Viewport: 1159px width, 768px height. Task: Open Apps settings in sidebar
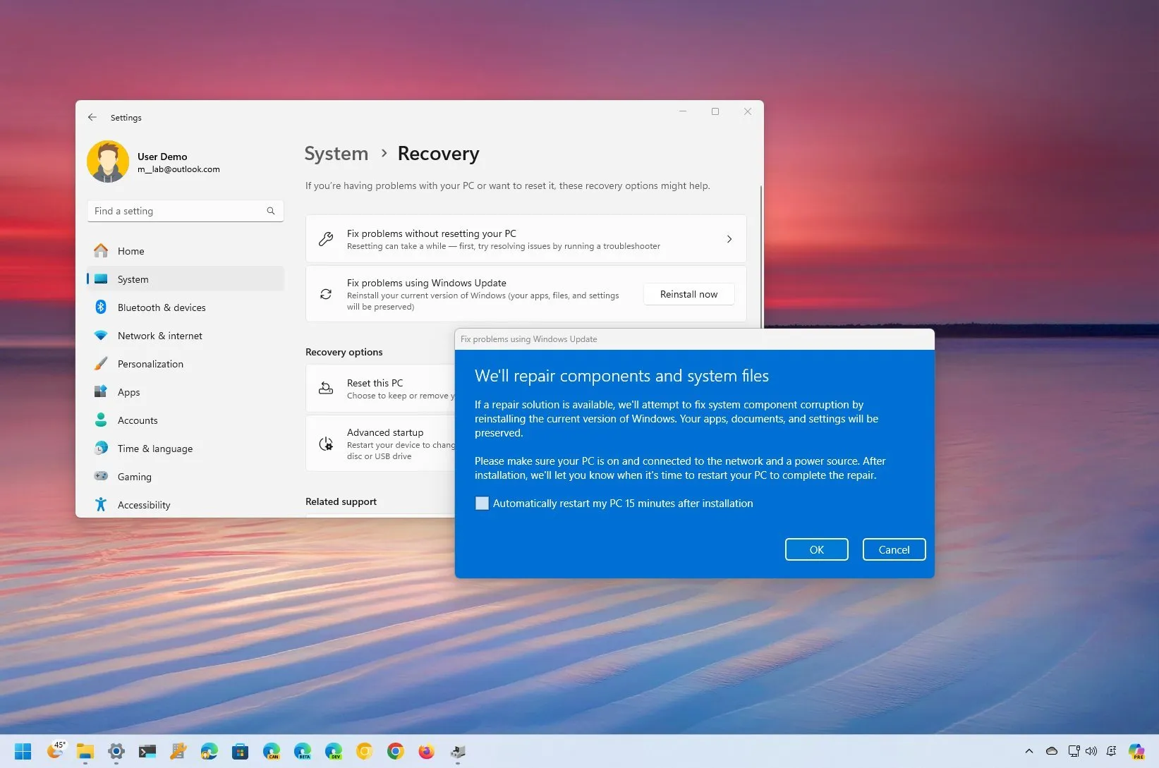(186, 392)
